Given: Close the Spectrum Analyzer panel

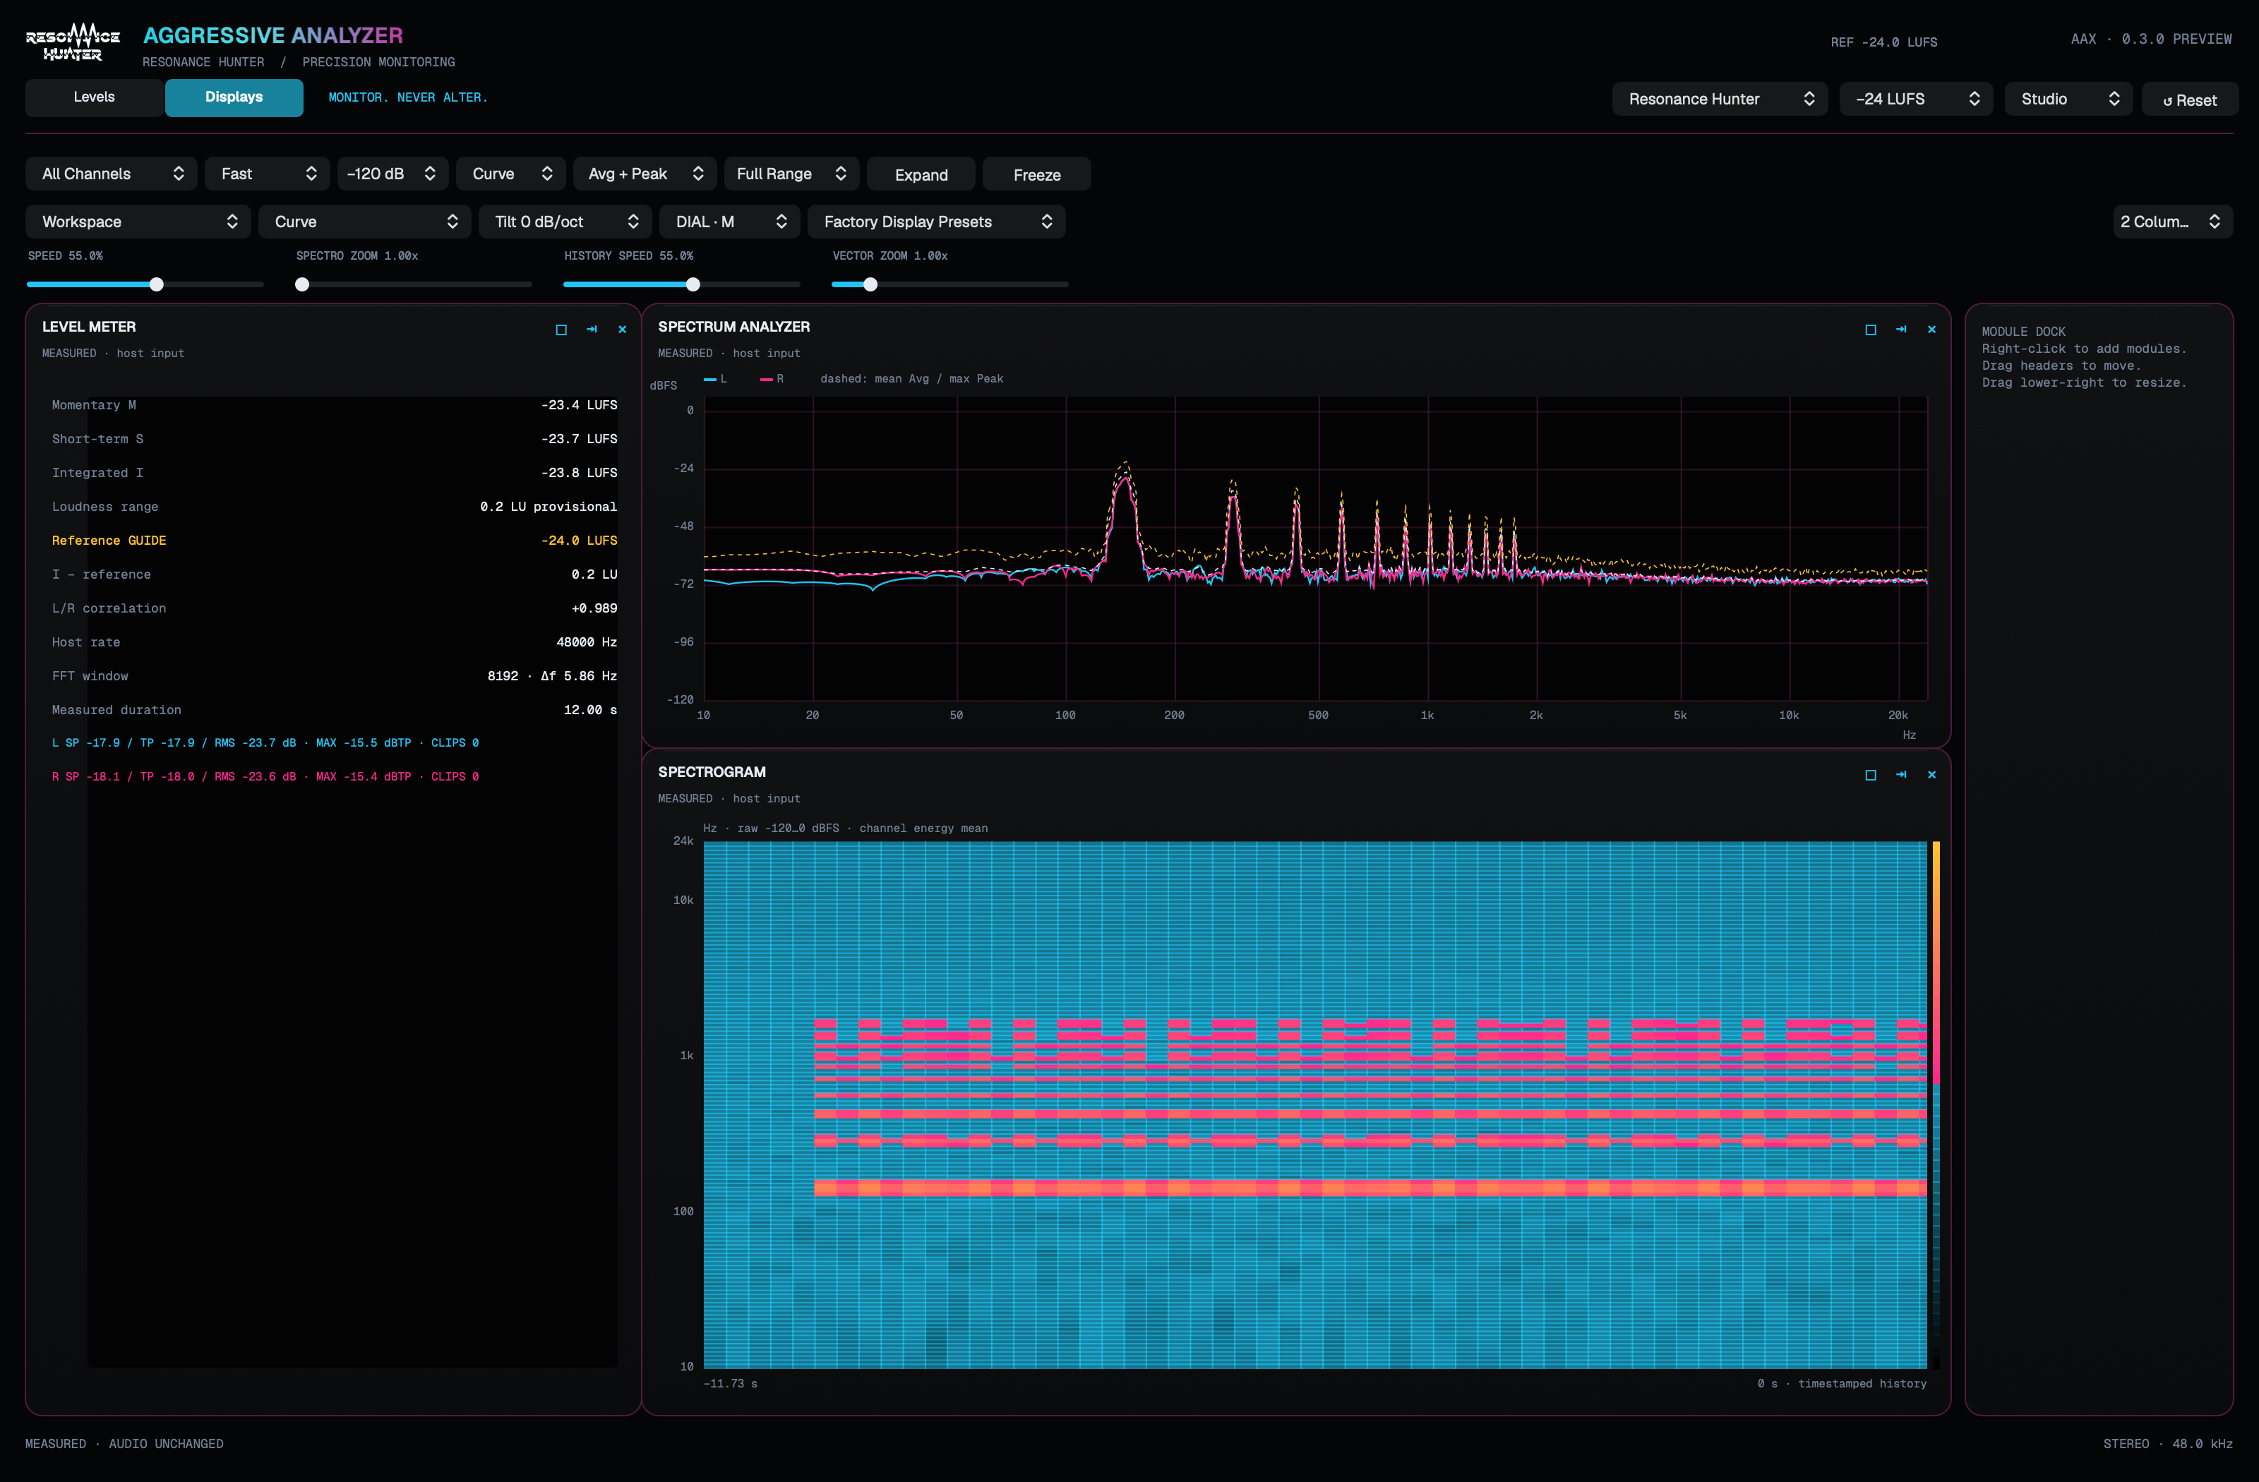Looking at the screenshot, I should (1931, 330).
